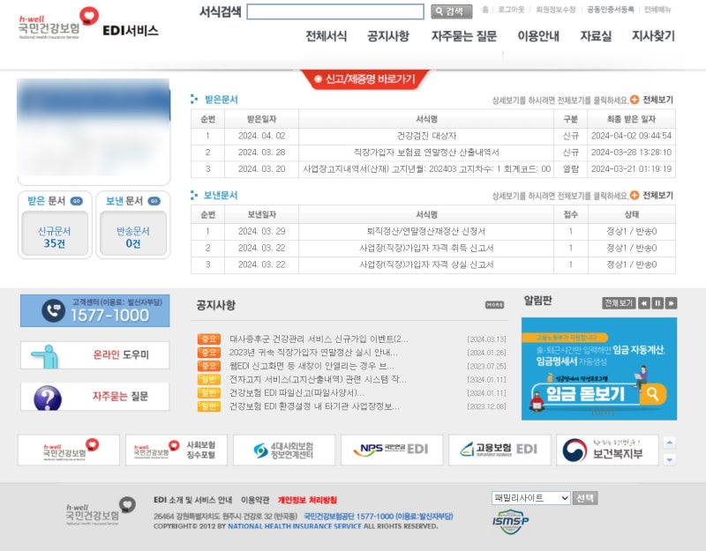Click the ISMS-P certification badge
Screen dimensions: 706x551
pyautogui.click(x=510, y=521)
